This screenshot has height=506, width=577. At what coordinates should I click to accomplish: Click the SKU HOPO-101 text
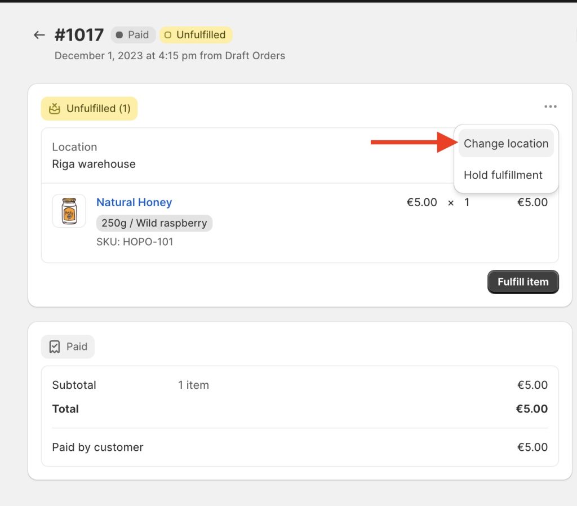(x=135, y=242)
